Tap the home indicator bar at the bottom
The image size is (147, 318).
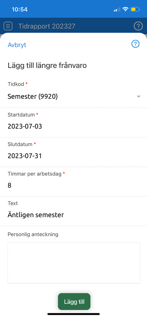[x=73, y=314]
